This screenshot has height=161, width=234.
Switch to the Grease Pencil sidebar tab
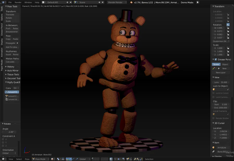(x=2, y=29)
